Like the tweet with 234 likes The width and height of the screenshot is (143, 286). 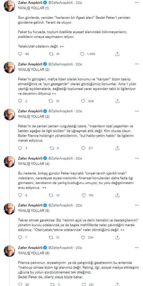[x=83, y=237]
